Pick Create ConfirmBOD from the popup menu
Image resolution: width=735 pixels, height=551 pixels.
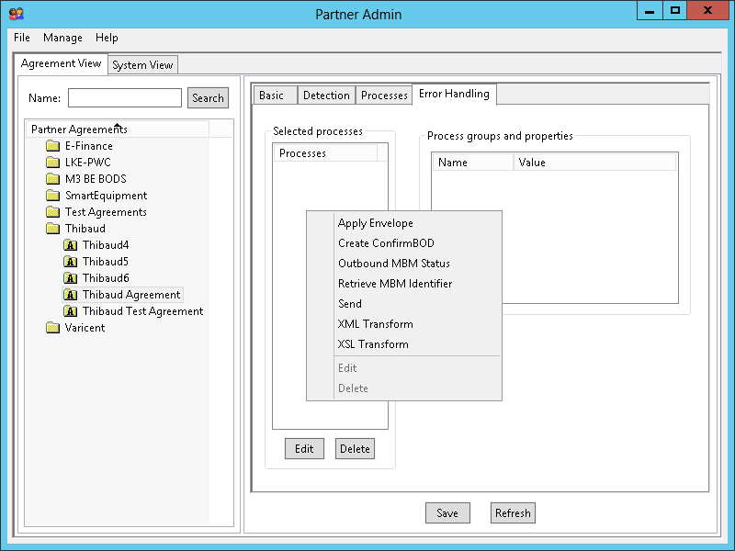point(386,243)
